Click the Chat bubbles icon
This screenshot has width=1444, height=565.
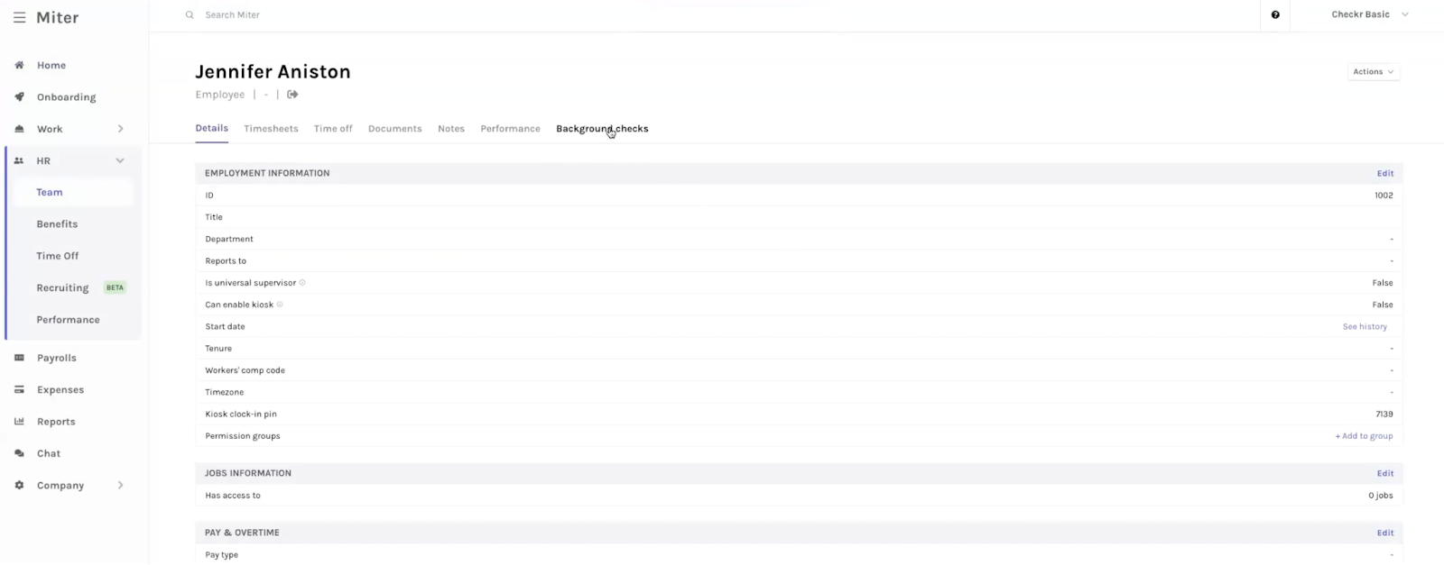(19, 453)
